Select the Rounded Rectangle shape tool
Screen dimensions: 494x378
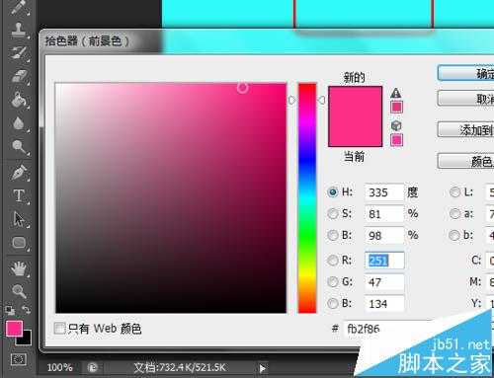point(19,243)
